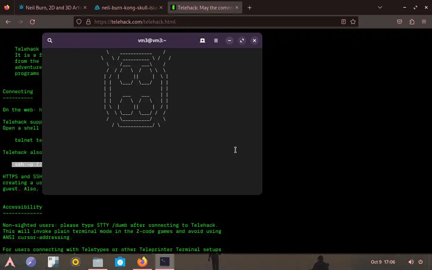This screenshot has width=432, height=270.
Task: Close the Neil Burn, 2D and 3D Artist tab
Action: [85, 7]
